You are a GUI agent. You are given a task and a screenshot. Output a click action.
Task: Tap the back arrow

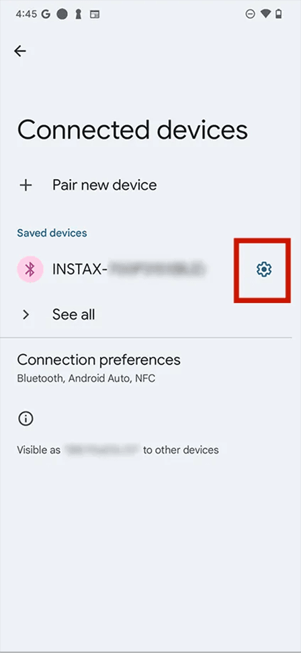[20, 50]
